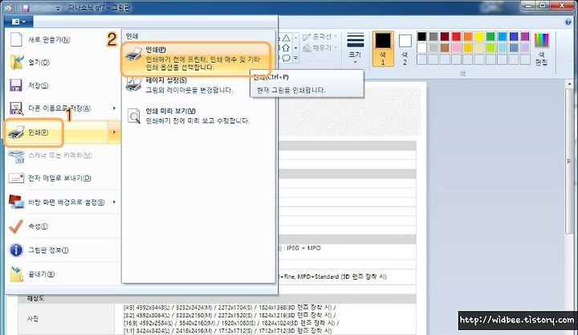Select the 색 1 foreground color button

pyautogui.click(x=383, y=49)
